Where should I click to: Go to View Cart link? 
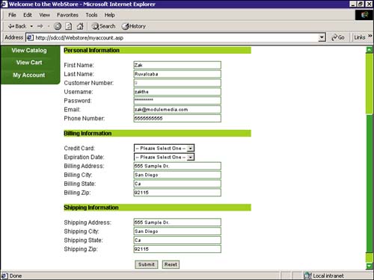pos(29,63)
